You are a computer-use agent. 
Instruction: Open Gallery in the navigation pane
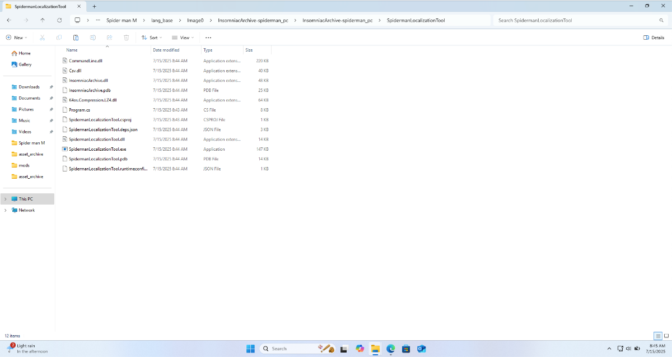(25, 64)
